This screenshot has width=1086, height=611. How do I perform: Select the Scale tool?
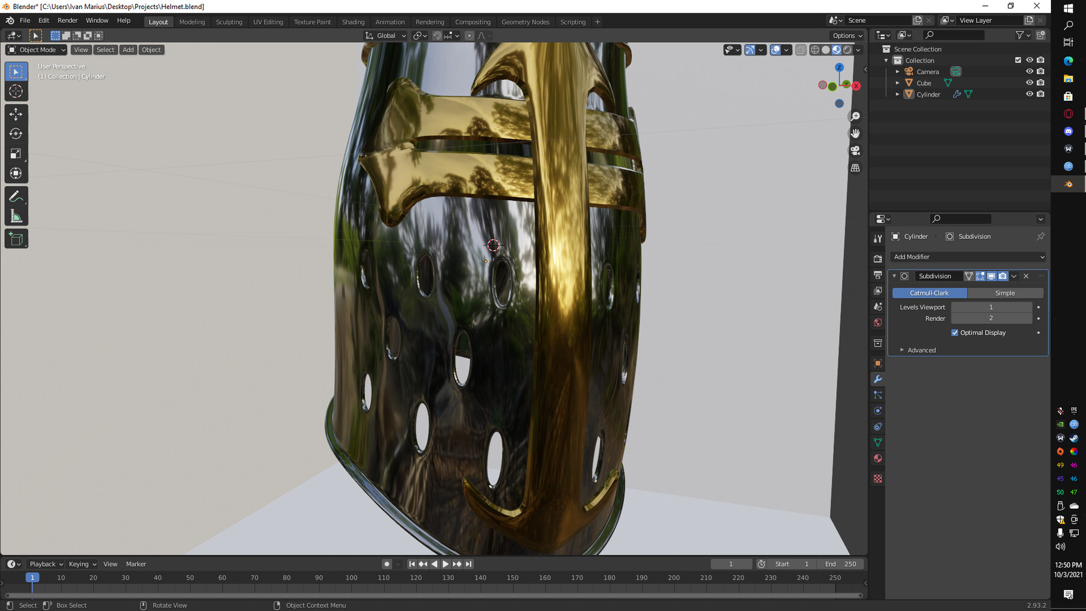point(16,154)
